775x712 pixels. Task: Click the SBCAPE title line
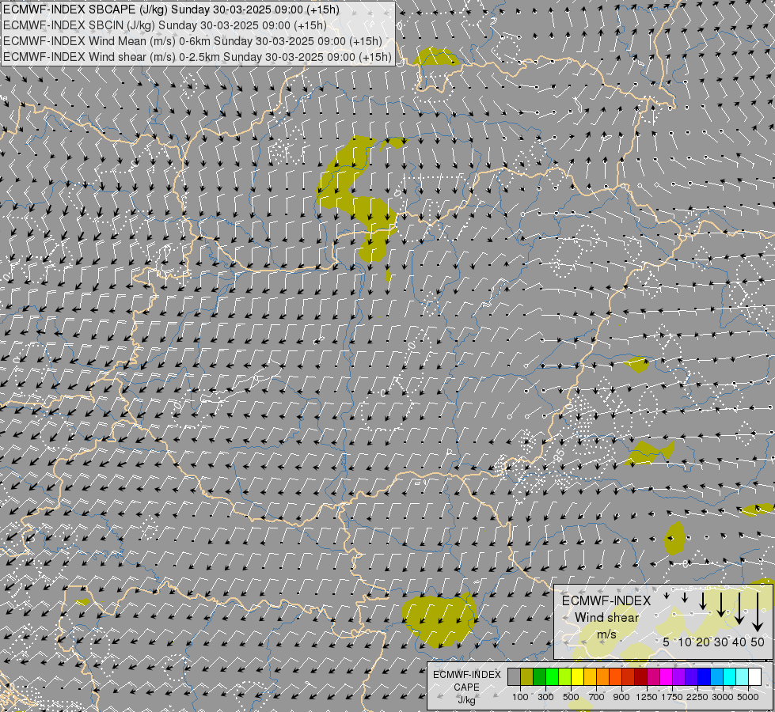(171, 9)
